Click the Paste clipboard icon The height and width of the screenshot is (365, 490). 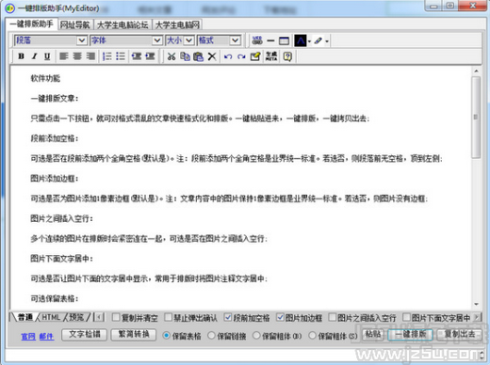198,56
